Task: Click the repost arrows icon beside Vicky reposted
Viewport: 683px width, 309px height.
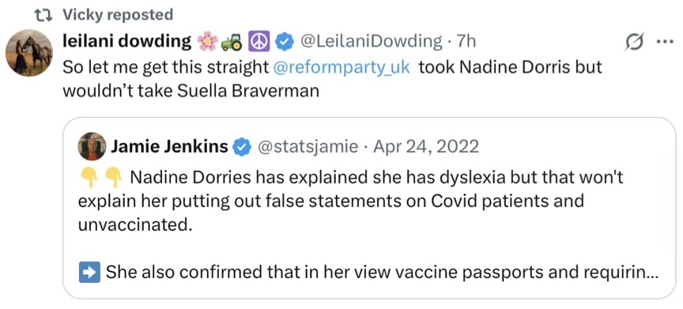Action: coord(45,15)
